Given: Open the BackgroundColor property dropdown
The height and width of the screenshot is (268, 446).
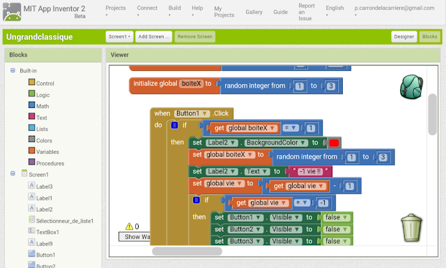Looking at the screenshot, I should point(276,143).
